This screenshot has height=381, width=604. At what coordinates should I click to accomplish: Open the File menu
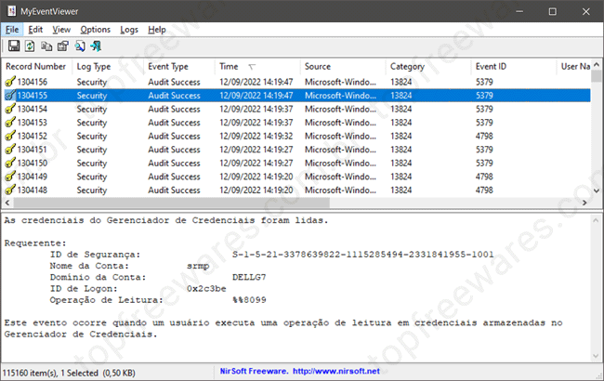coord(11,29)
